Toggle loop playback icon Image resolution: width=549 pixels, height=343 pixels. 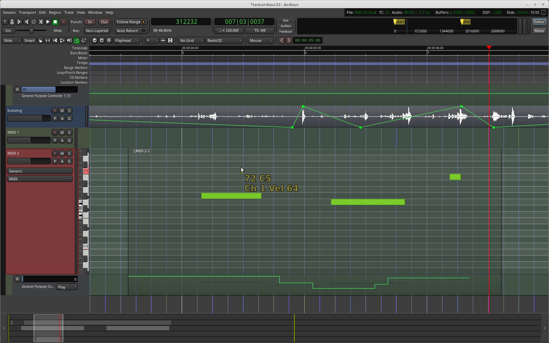point(34,22)
